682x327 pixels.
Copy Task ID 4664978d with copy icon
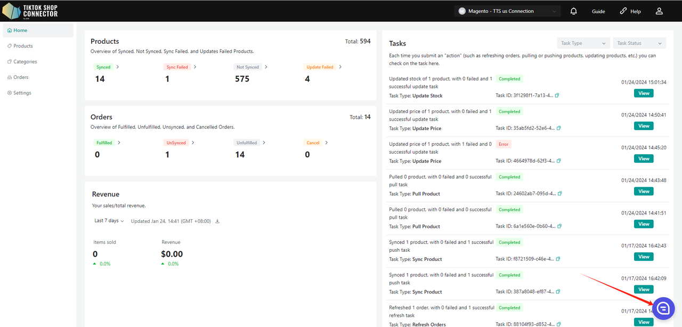click(x=559, y=161)
